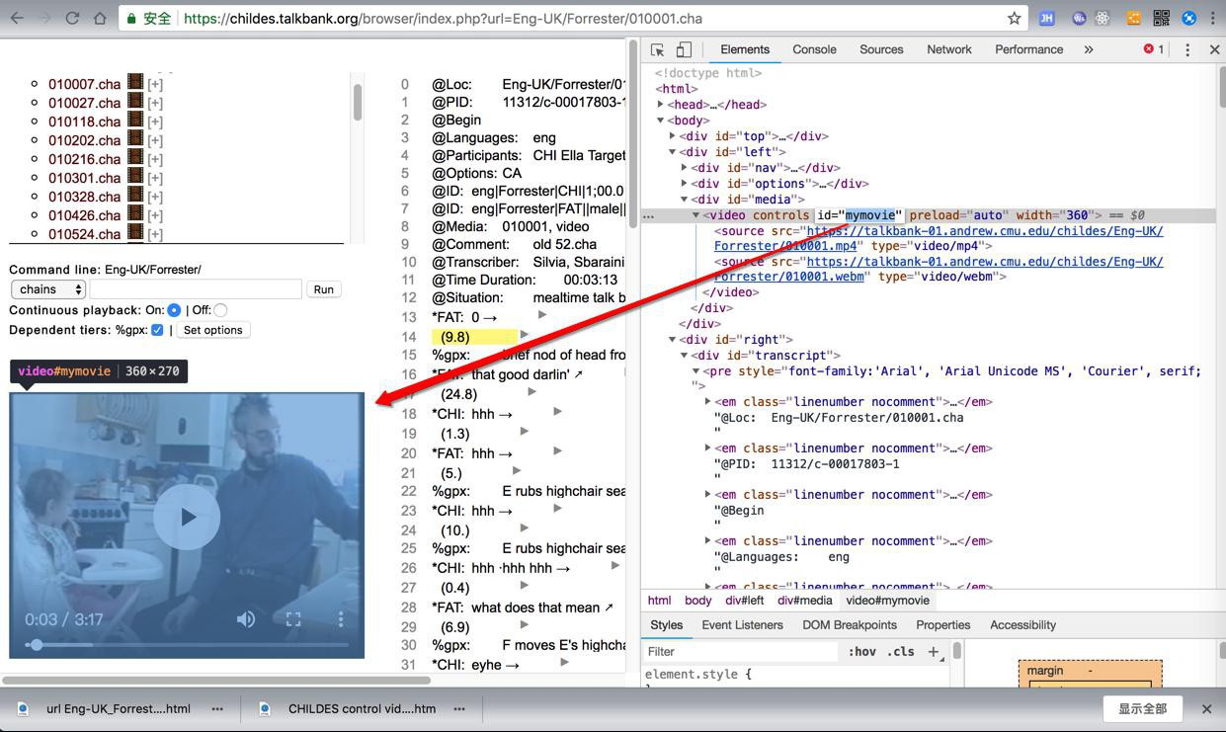Reload the CHILDES browser page
1226x732 pixels.
click(x=72, y=18)
